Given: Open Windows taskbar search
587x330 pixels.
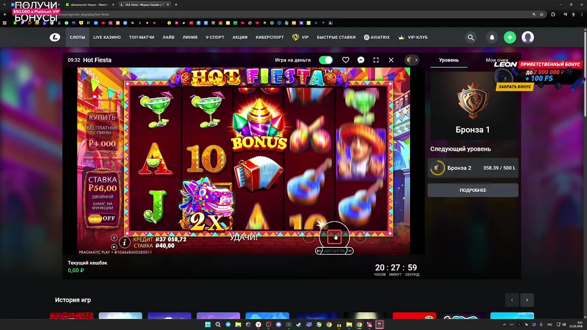Looking at the screenshot, I should pyautogui.click(x=218, y=324).
